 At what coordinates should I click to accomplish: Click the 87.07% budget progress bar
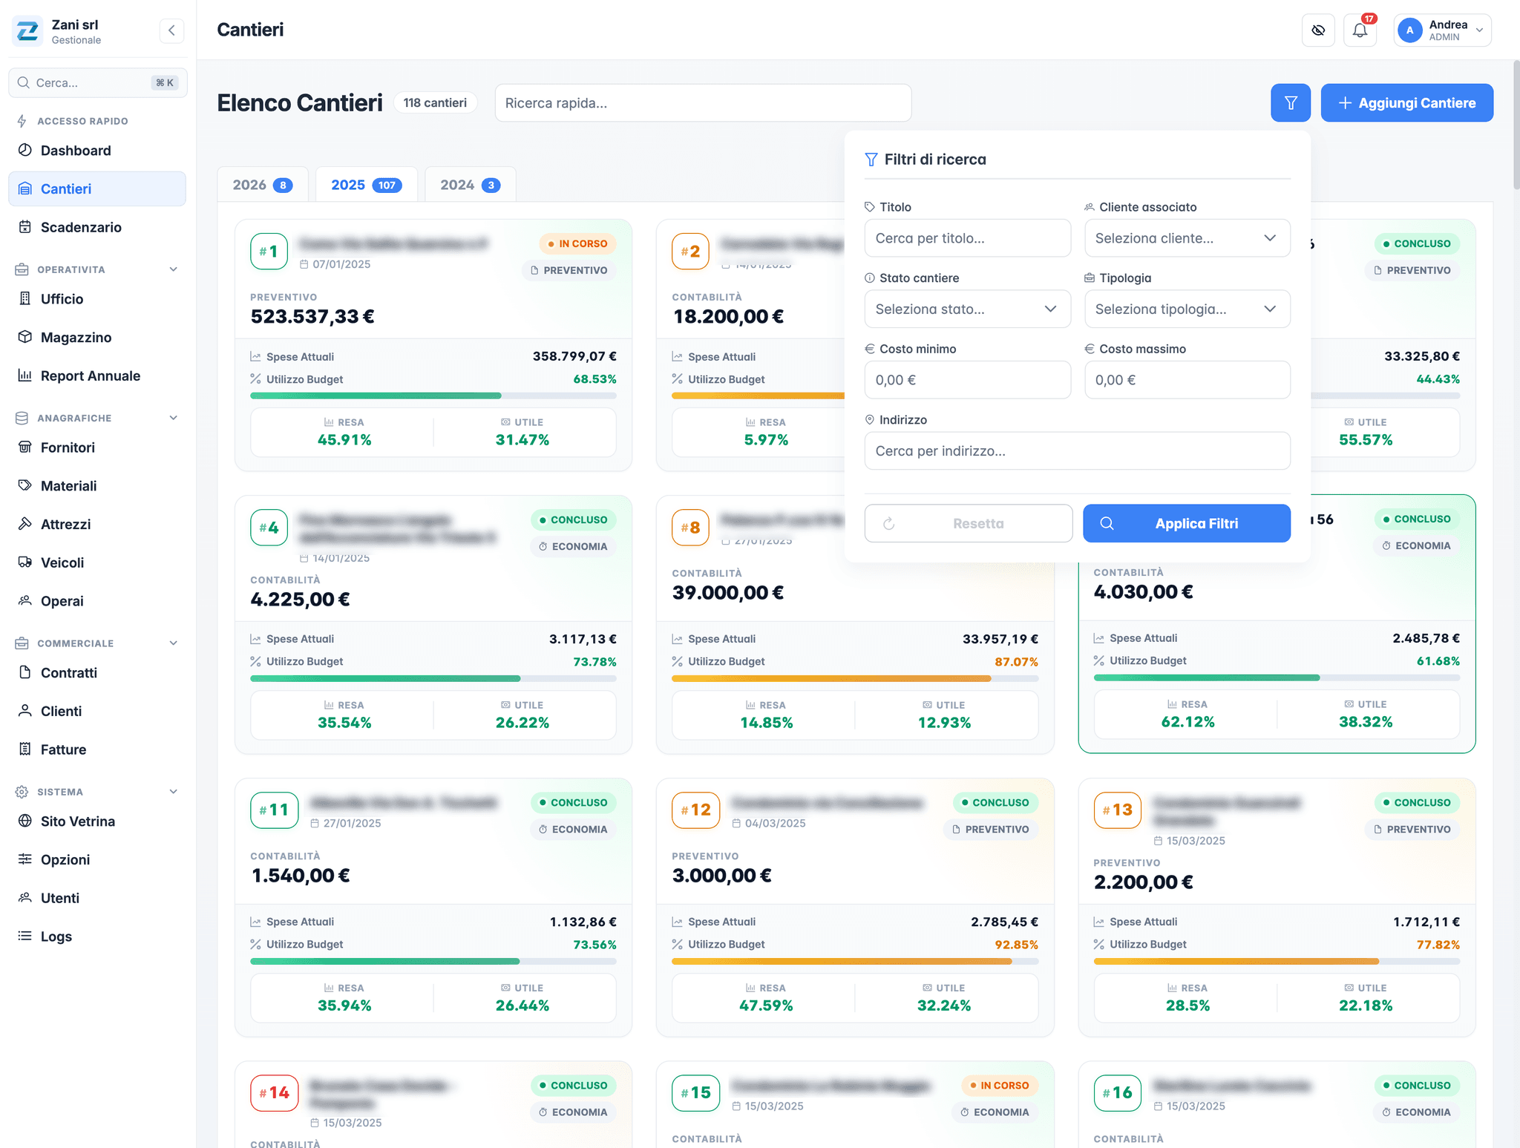(855, 678)
